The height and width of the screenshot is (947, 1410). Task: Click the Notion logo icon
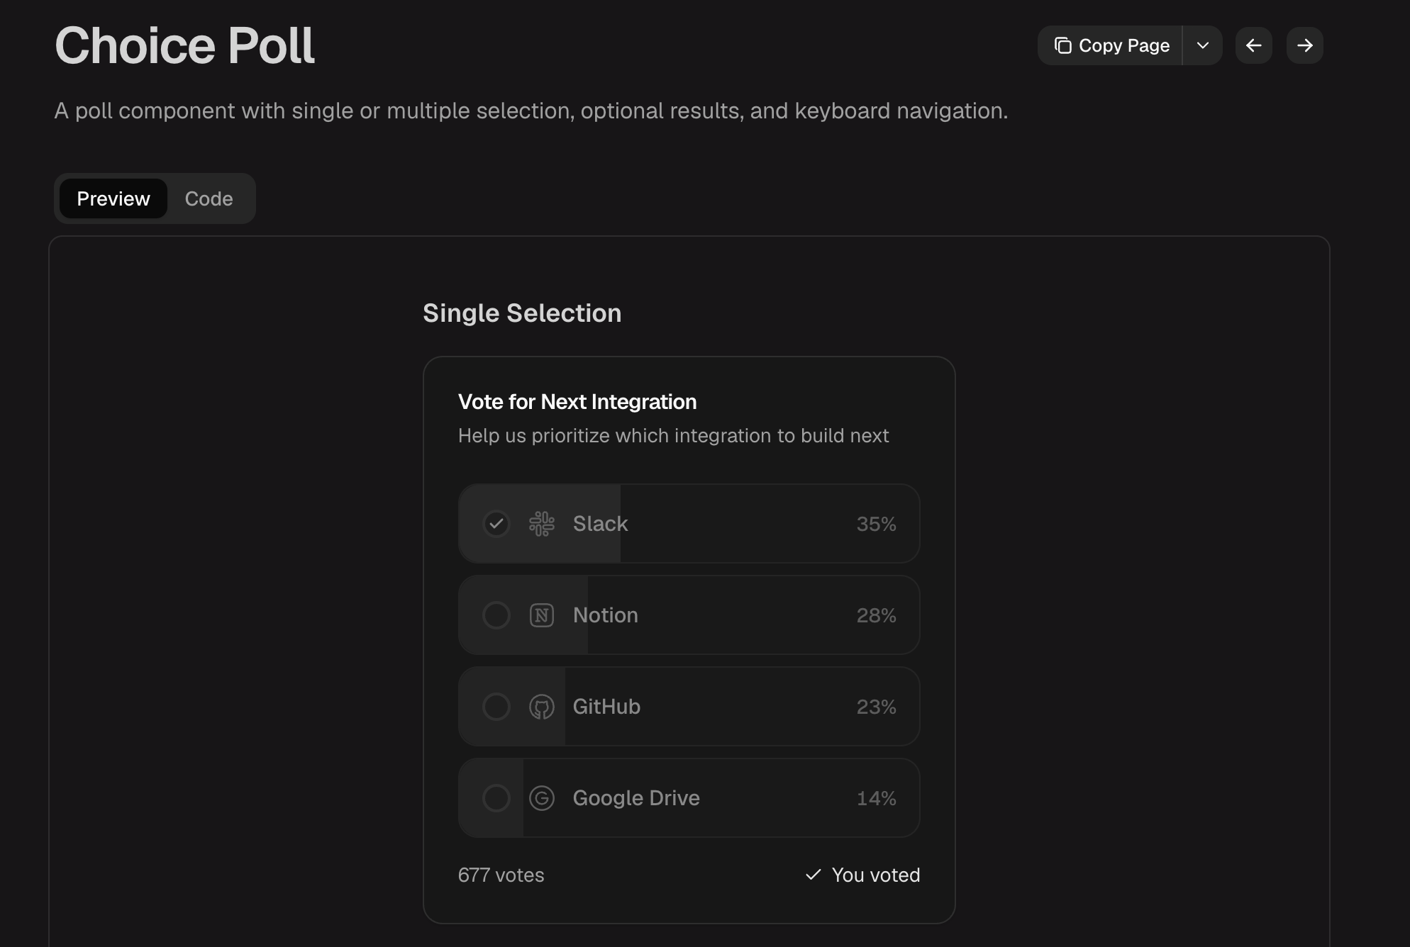coord(542,615)
